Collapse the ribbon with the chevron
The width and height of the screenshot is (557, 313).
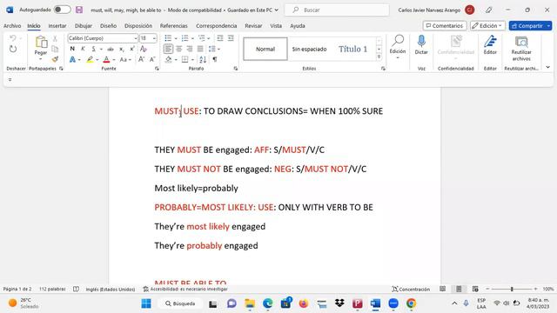click(547, 67)
